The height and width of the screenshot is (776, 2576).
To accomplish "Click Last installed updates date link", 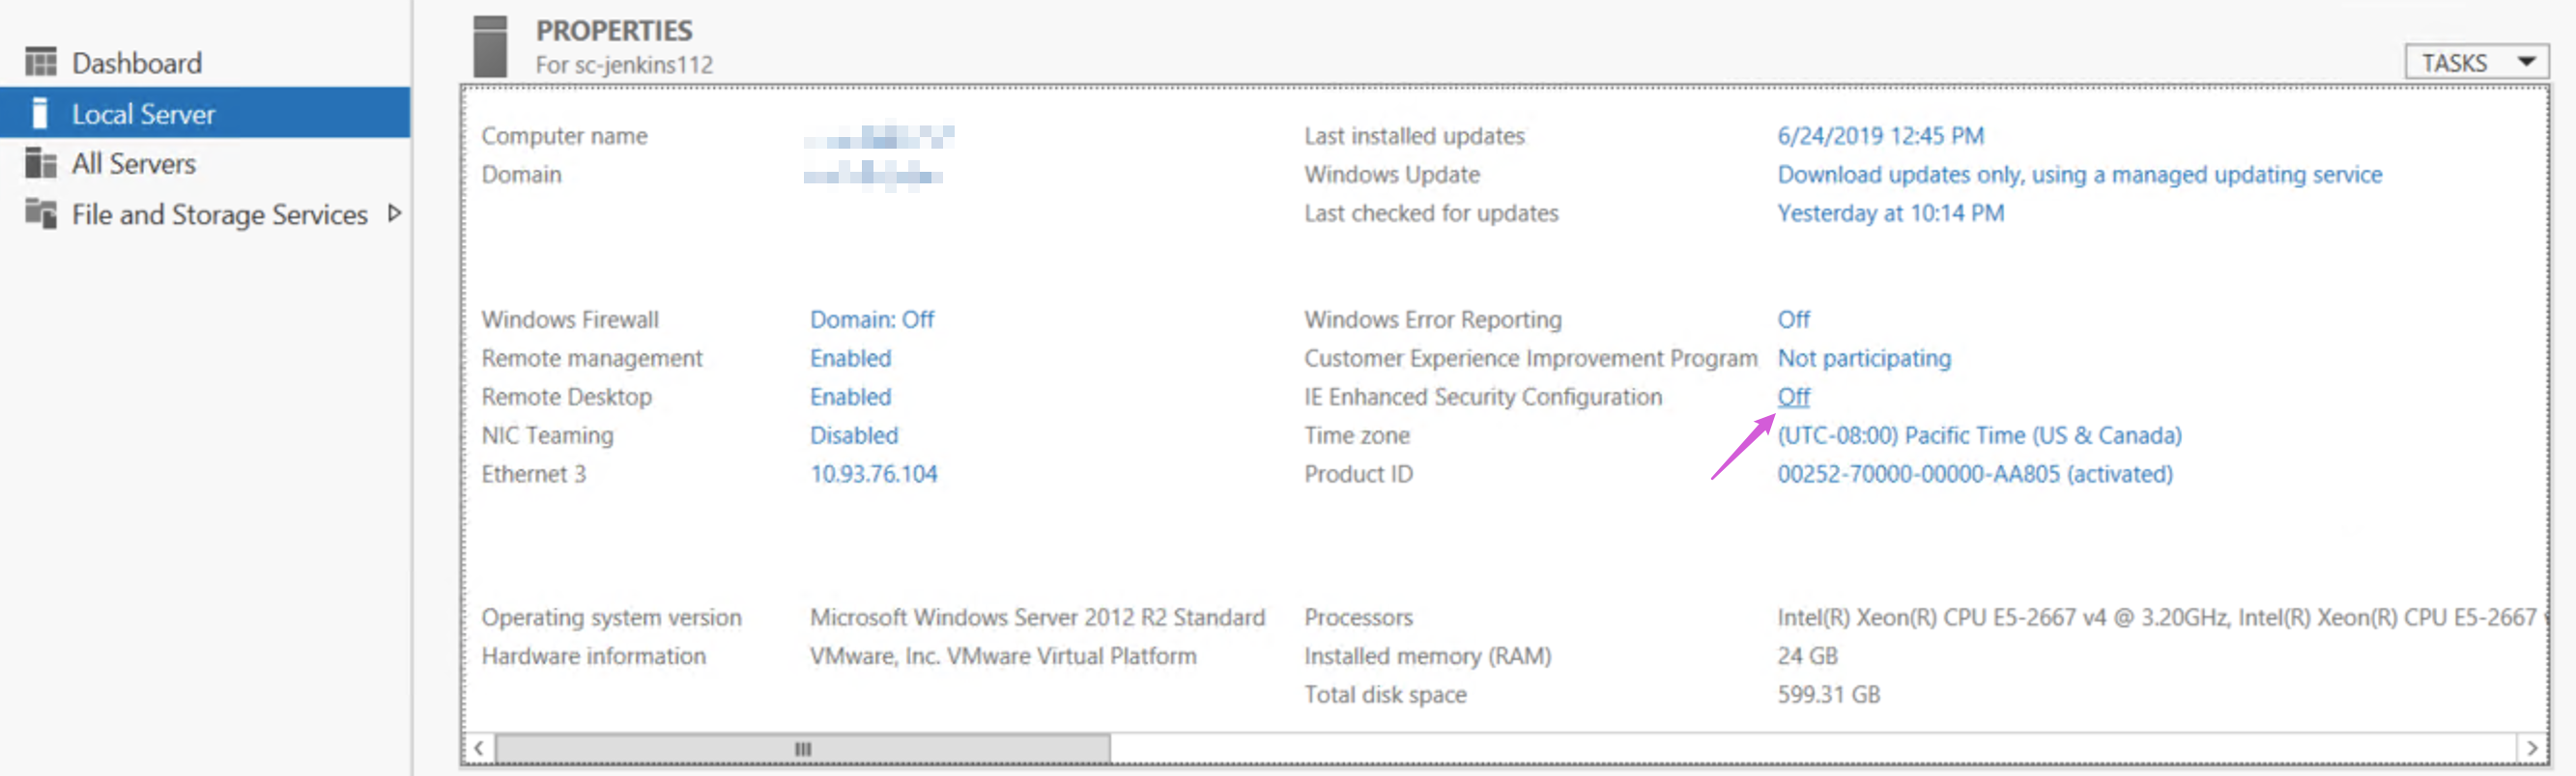I will (1880, 136).
